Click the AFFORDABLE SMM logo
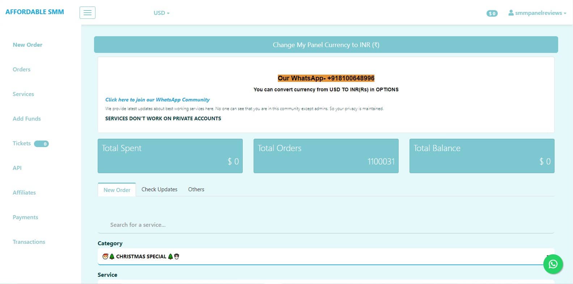 [x=35, y=12]
